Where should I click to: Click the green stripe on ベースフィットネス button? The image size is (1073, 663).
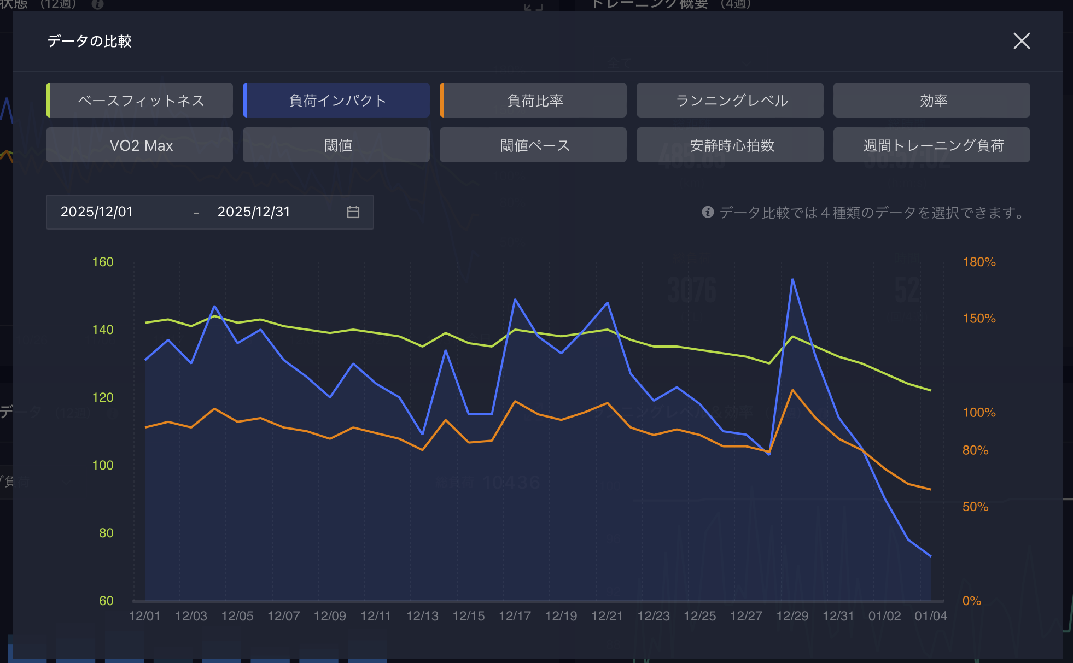(48, 101)
